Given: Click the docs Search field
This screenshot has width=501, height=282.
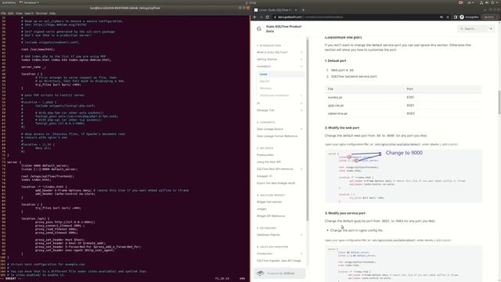Looking at the screenshot, I should tap(476, 29).
